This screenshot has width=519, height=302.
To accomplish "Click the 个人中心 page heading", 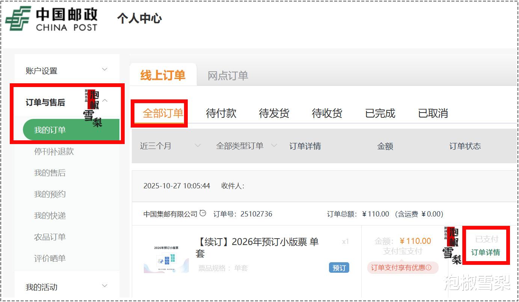I will 139,18.
